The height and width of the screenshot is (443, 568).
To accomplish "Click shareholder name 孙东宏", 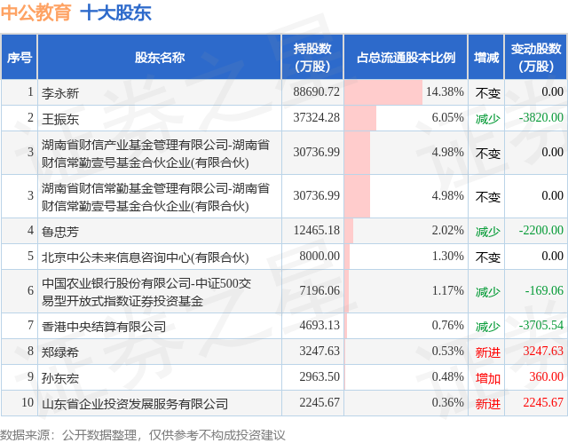I will [x=60, y=378].
